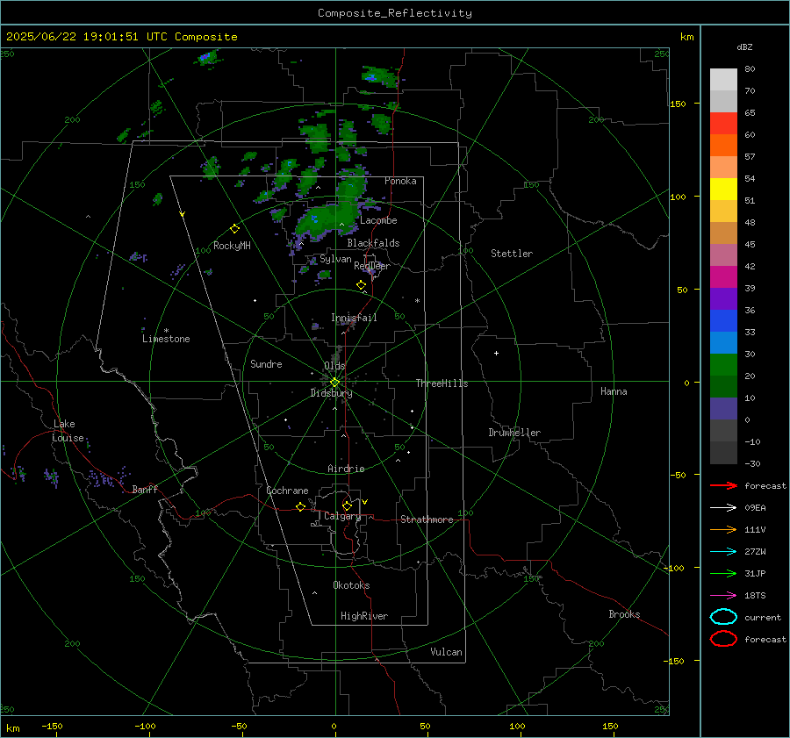Viewport: 790px width, 738px height.
Task: Click the Calgary city label
Action: point(342,516)
